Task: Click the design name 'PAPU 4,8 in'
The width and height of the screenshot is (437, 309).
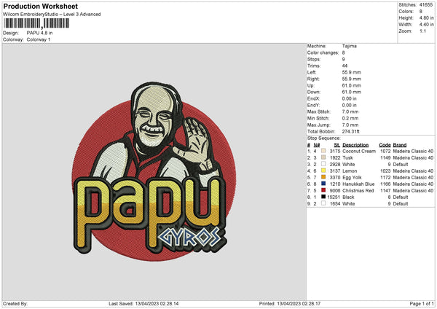Action: (x=39, y=33)
